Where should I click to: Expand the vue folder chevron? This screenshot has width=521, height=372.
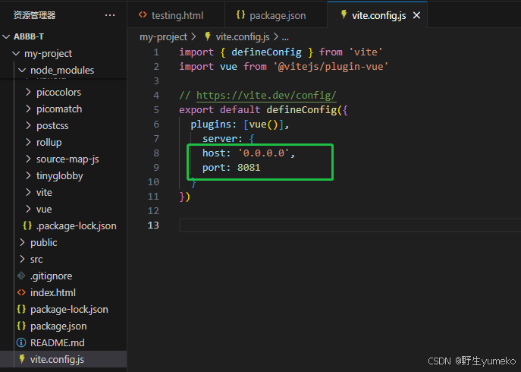28,209
